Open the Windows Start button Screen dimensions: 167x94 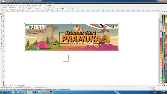2,92
